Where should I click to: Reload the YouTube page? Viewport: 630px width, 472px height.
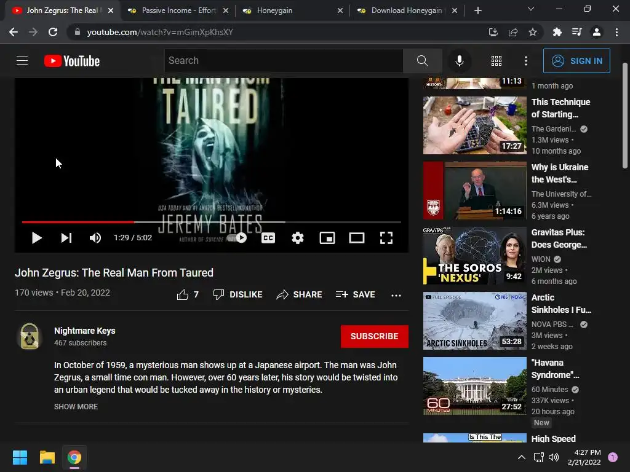tap(53, 32)
